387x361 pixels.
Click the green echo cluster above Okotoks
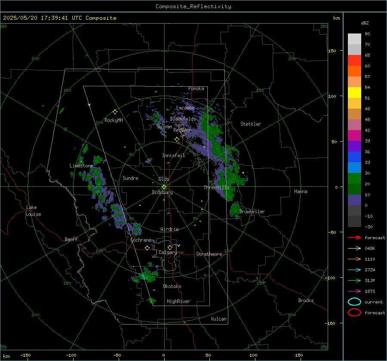click(x=147, y=276)
